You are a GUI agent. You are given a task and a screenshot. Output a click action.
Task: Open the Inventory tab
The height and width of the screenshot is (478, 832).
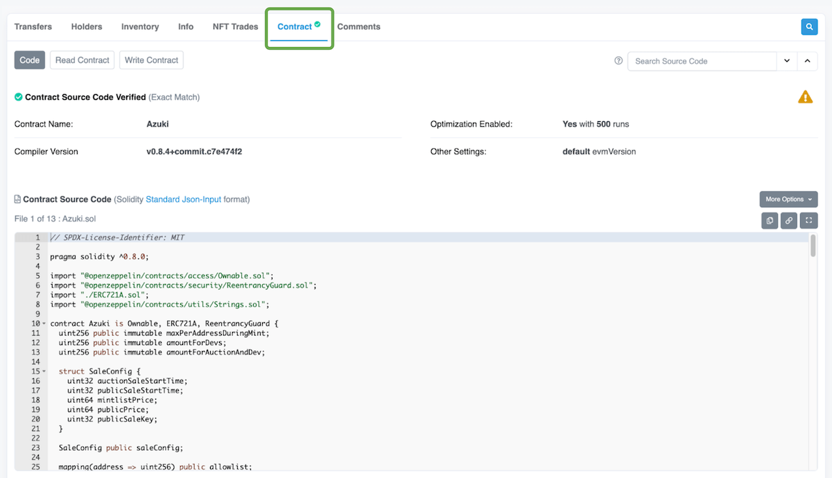click(140, 26)
